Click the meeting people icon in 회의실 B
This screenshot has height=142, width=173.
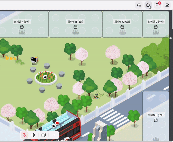[x=76, y=32]
